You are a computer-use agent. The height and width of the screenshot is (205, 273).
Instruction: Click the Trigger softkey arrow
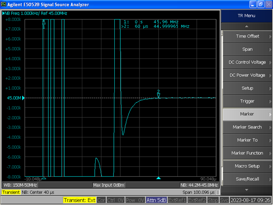pyautogui.click(x=270, y=102)
